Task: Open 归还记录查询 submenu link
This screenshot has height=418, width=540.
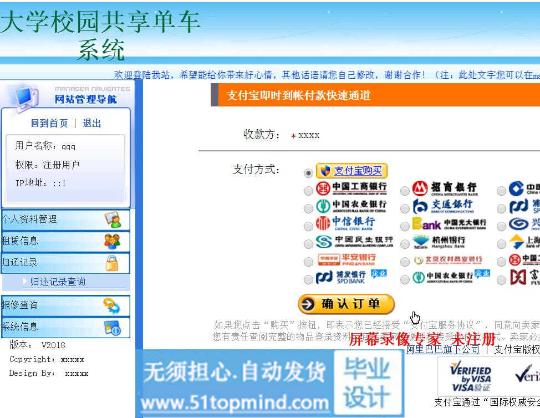Action: coord(58,282)
